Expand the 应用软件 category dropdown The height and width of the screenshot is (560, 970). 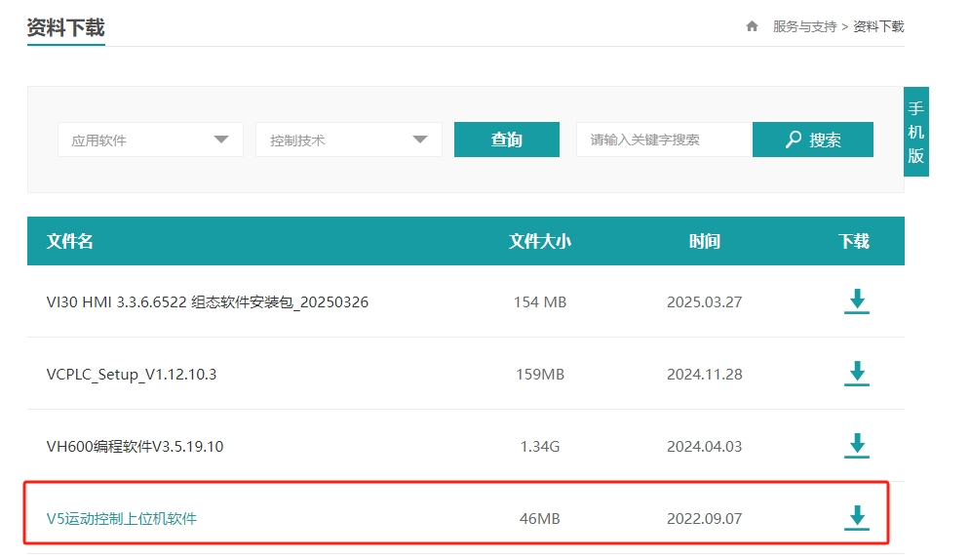(x=150, y=140)
